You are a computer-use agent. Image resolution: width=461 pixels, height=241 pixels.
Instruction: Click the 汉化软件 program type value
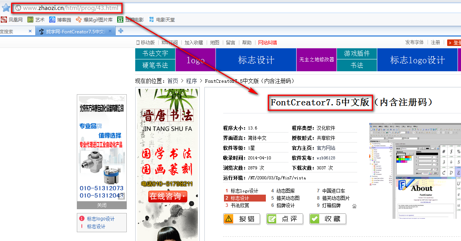click(326, 128)
